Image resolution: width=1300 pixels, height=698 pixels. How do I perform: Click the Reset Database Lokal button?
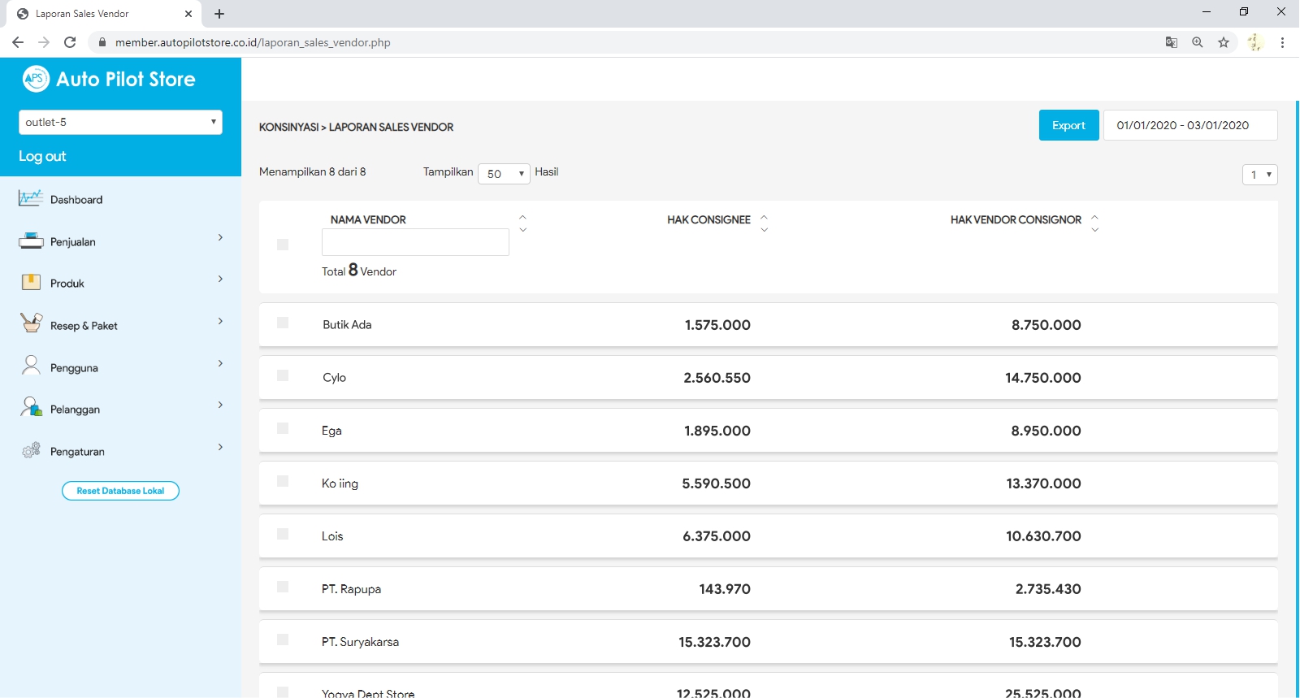(x=120, y=491)
